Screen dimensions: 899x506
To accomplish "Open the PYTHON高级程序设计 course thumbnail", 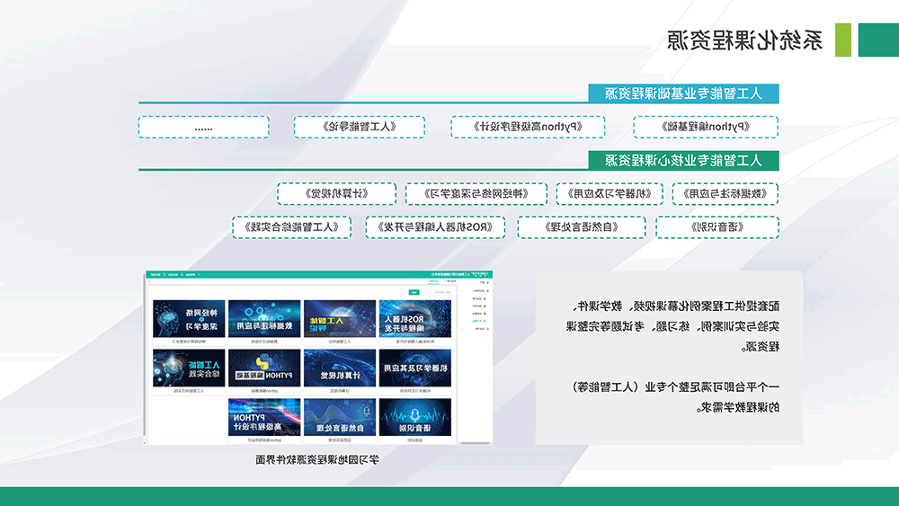I will 264,417.
